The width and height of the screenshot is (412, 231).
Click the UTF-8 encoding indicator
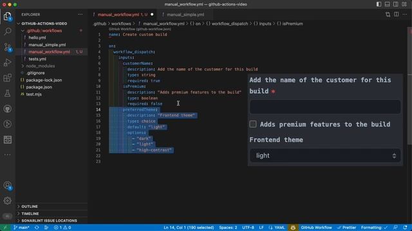248,227
